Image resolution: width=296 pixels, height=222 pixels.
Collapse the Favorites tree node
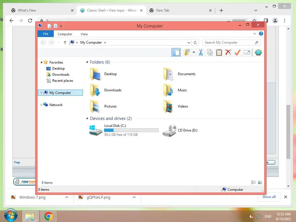coord(41,62)
